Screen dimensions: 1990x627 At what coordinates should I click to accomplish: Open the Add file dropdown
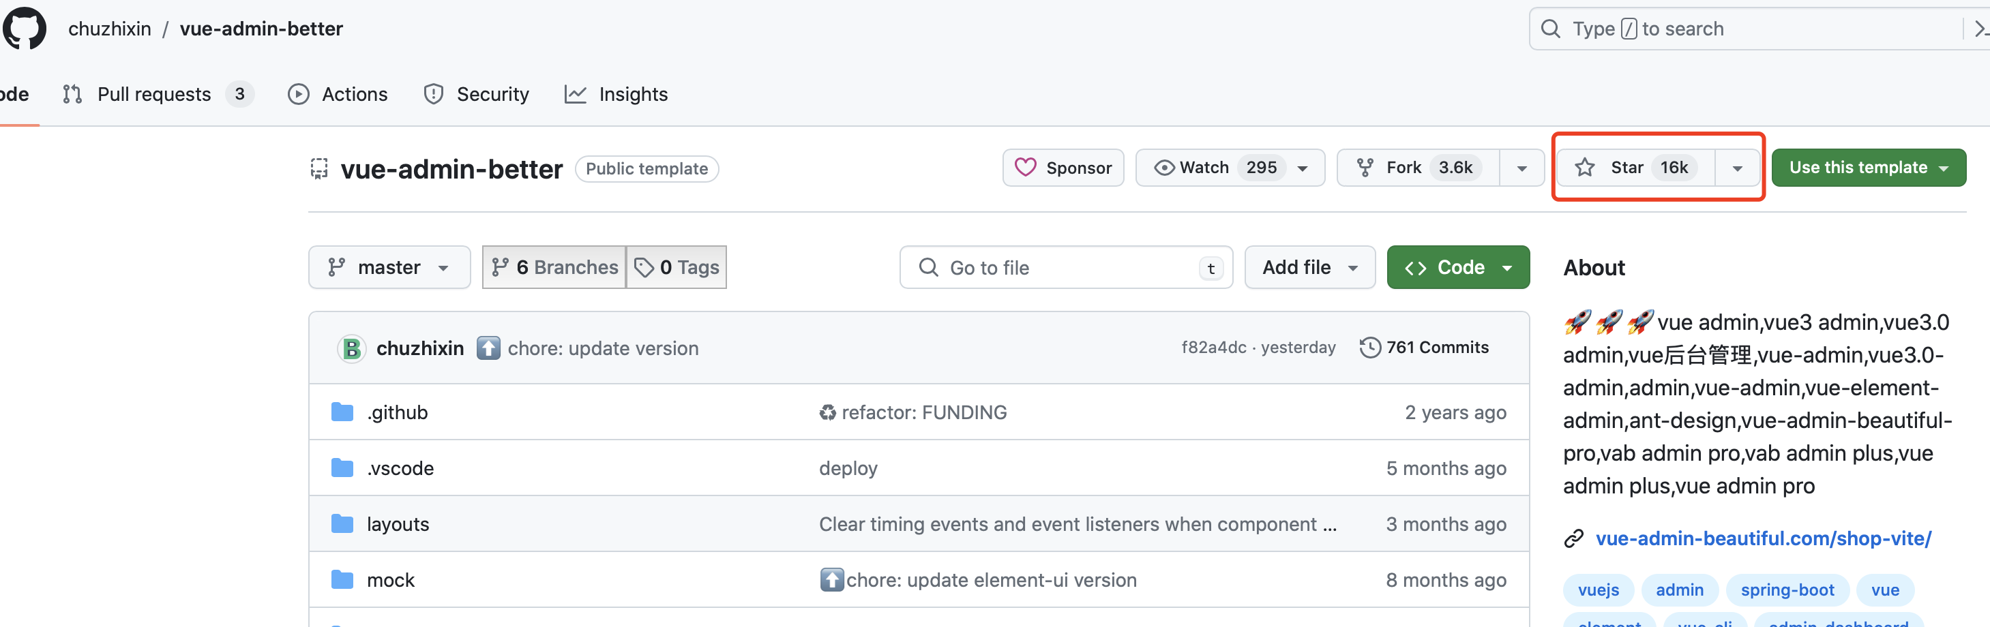tap(1309, 267)
